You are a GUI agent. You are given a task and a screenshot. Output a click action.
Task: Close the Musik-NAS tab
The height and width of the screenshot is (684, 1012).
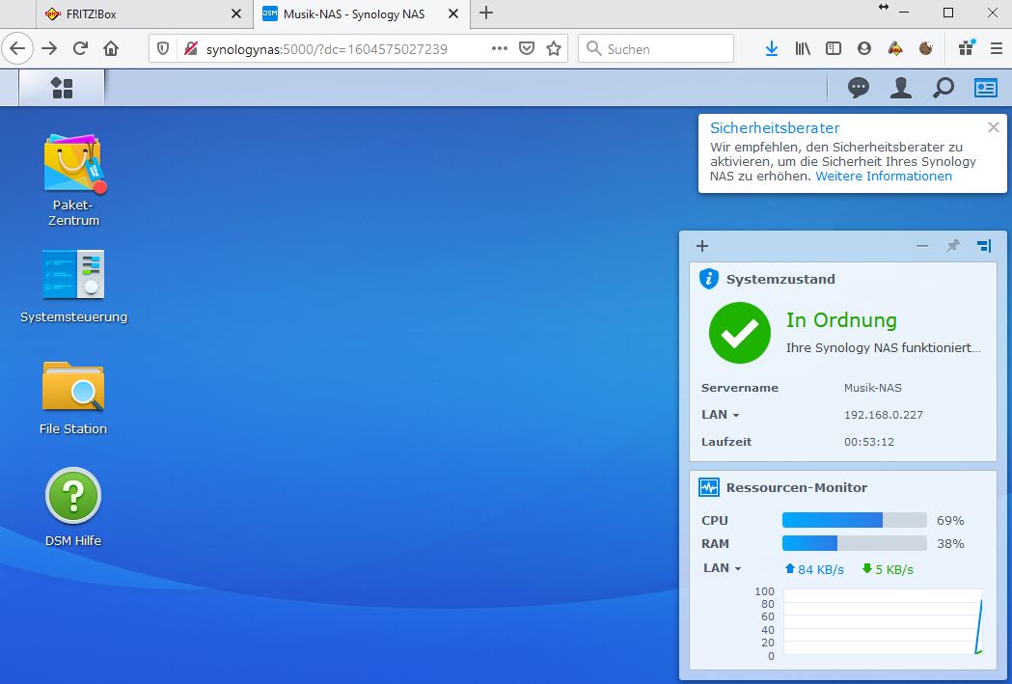click(x=453, y=14)
